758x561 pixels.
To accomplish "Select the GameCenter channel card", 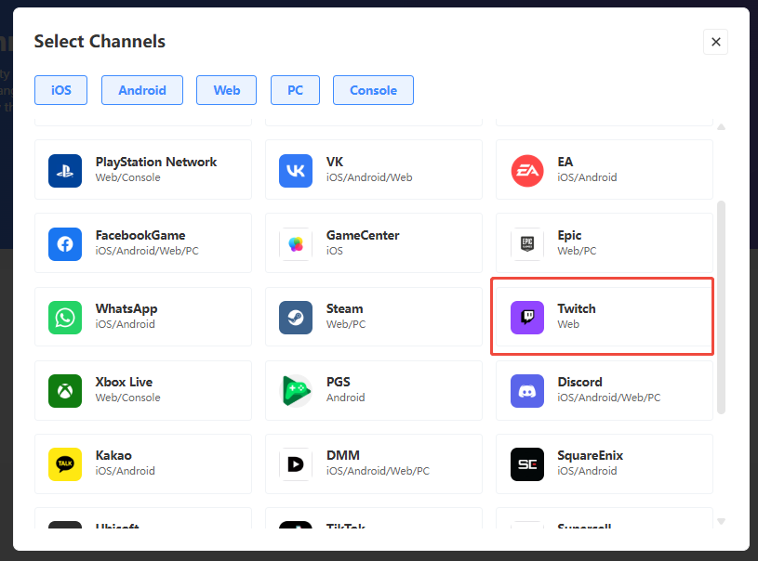I will [373, 243].
